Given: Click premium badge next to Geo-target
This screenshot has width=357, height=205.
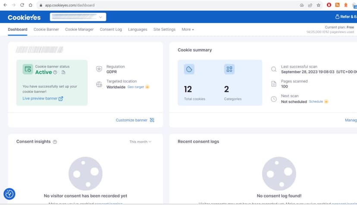Looking at the screenshot, I should click(x=147, y=87).
